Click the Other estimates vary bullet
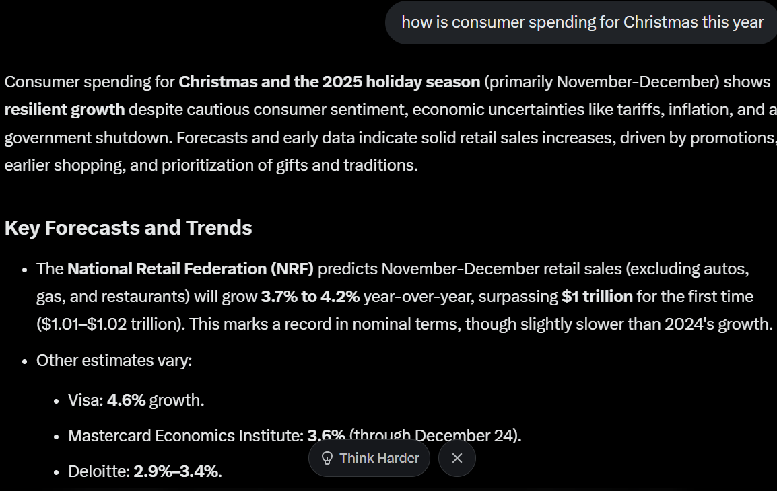777x491 pixels. (x=114, y=361)
